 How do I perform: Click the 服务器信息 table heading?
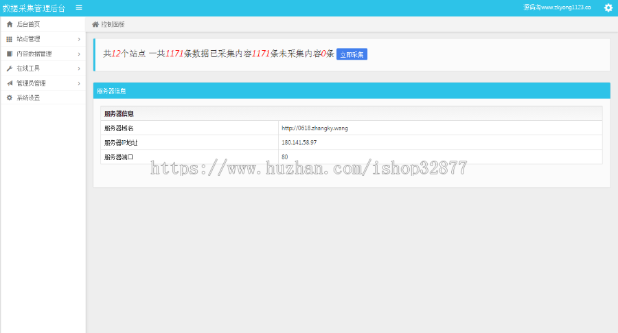119,113
